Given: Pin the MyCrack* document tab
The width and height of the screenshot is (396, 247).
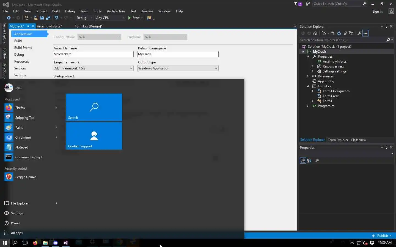Looking at the screenshot, I should (28, 26).
